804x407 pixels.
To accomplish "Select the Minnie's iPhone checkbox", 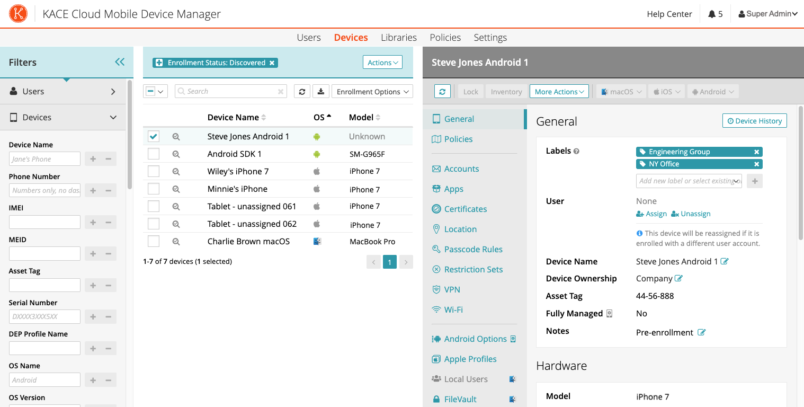I will tap(154, 189).
